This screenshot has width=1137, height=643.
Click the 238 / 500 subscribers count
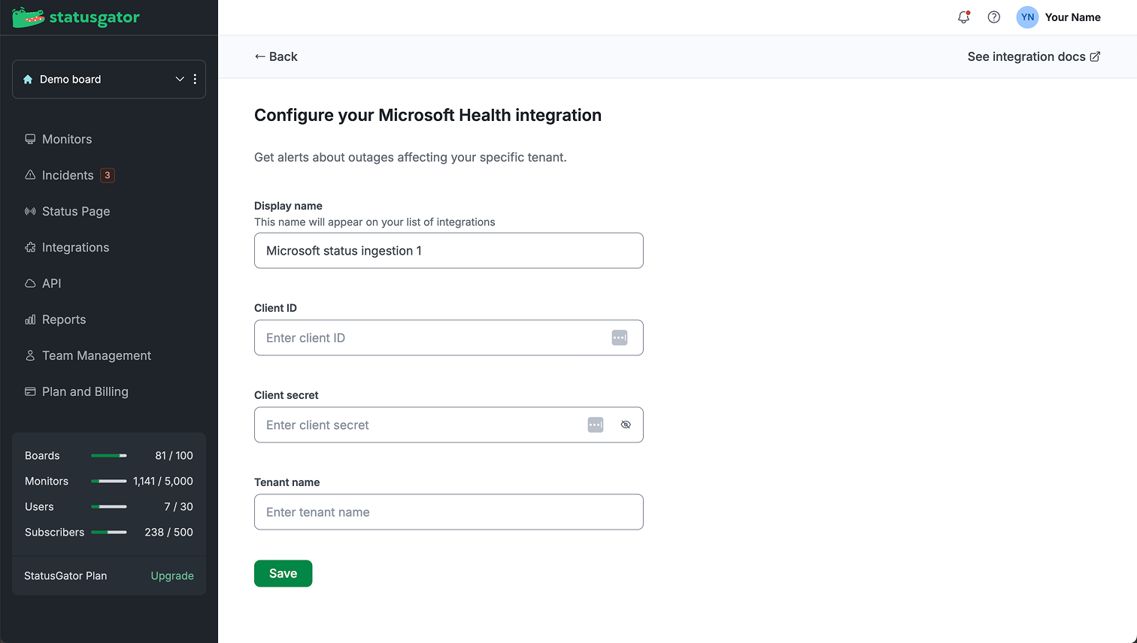(x=168, y=532)
